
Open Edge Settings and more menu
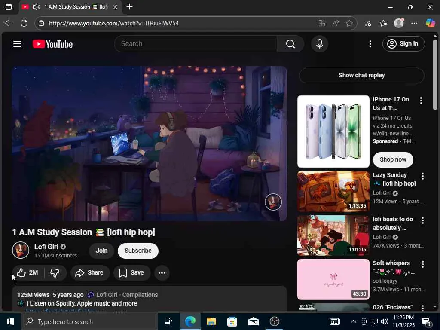[414, 23]
